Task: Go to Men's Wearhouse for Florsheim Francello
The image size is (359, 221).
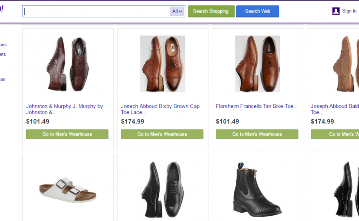Action: [x=257, y=134]
